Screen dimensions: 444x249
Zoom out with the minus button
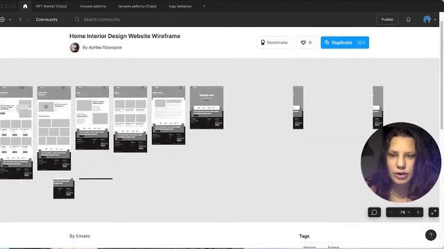(x=391, y=212)
